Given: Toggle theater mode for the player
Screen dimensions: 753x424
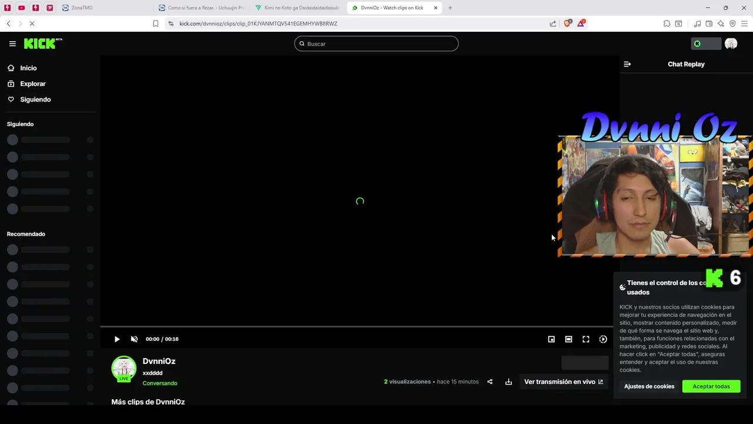Looking at the screenshot, I should [x=568, y=339].
